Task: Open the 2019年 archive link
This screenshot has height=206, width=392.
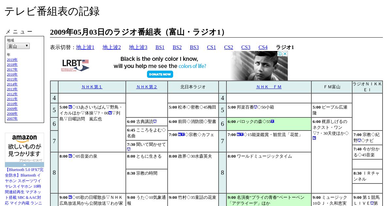Action: click(12, 60)
